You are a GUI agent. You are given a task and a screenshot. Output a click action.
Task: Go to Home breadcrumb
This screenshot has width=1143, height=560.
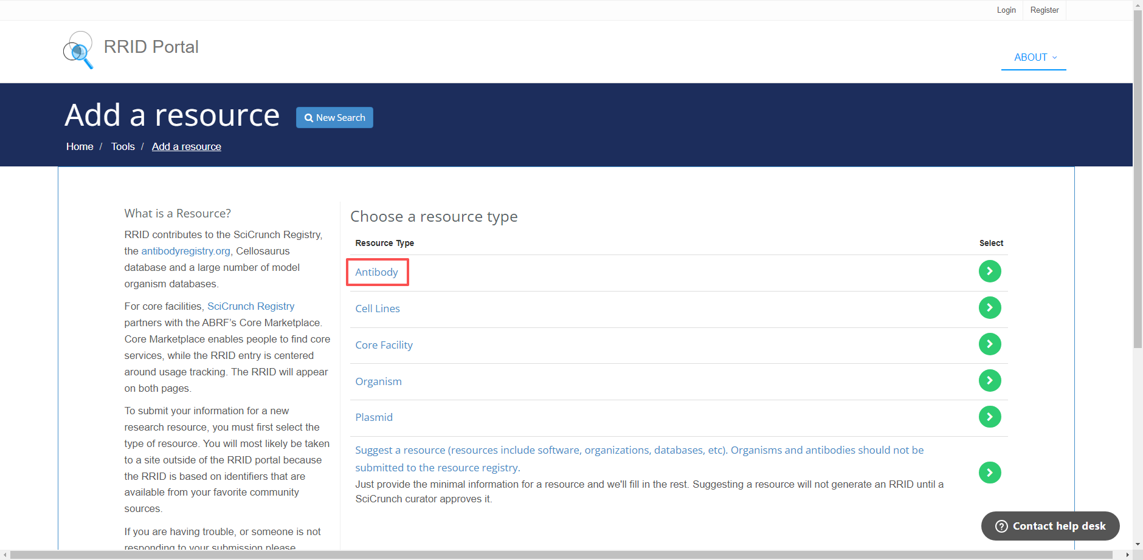[x=80, y=146]
